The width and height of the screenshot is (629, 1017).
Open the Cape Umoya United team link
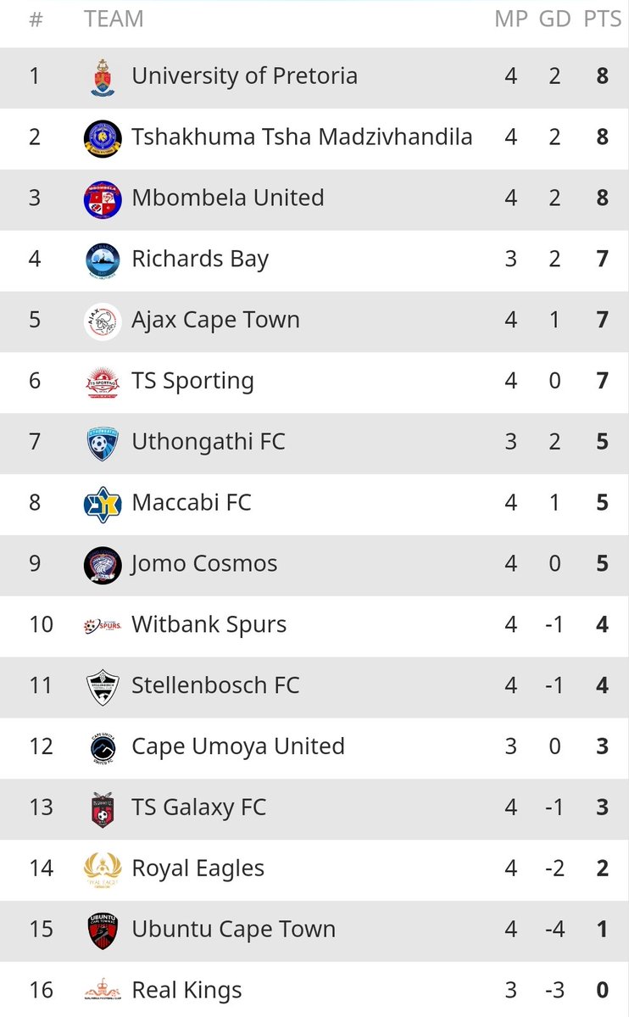tap(237, 746)
